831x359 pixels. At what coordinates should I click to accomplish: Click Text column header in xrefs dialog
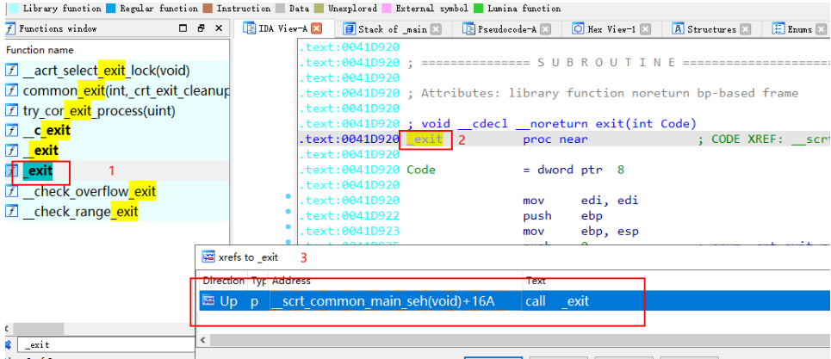point(536,281)
